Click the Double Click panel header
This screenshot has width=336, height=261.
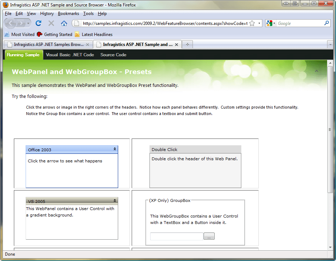click(x=195, y=149)
